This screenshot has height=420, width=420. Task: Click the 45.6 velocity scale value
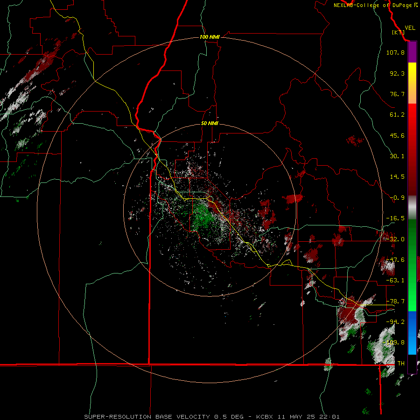tap(397, 135)
